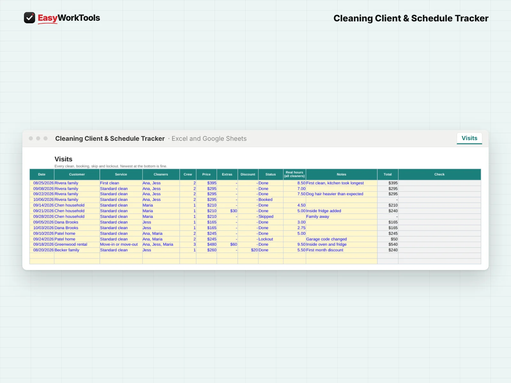Click the window title Cleaning Client & Schedule Tracker
The width and height of the screenshot is (511, 383).
110,139
